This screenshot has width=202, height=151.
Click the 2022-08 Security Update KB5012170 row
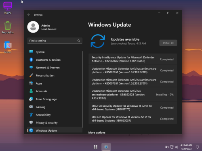click(x=133, y=108)
